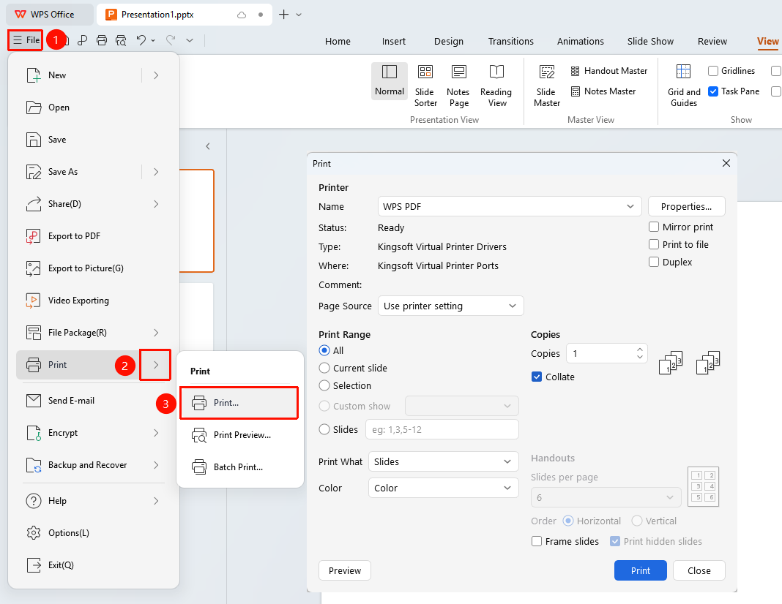Choose Print Preview from Print submenu
782x604 pixels.
(240, 435)
